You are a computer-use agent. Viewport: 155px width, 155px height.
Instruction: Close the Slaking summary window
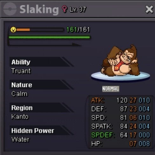(x=149, y=9)
